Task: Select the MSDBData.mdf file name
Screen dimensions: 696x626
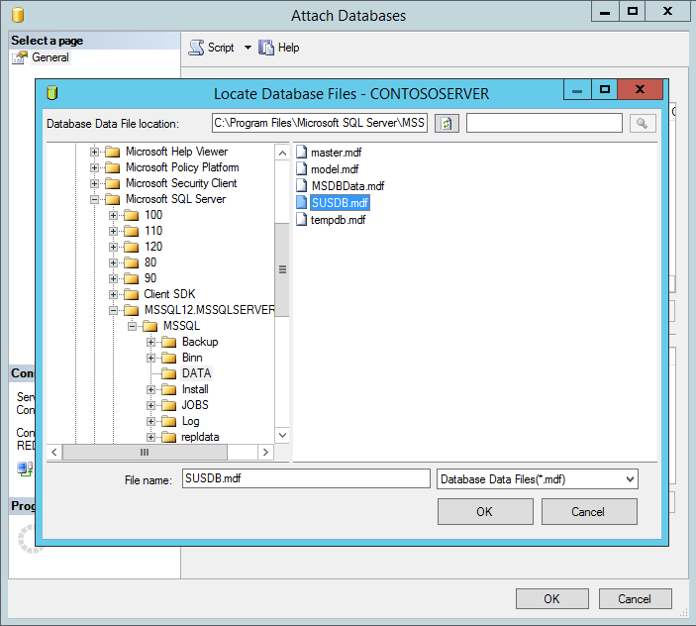Action: [348, 186]
